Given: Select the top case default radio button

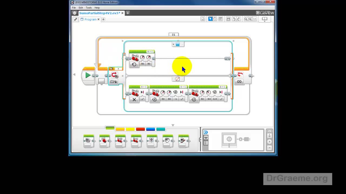Looking at the screenshot, I should click(x=174, y=44).
